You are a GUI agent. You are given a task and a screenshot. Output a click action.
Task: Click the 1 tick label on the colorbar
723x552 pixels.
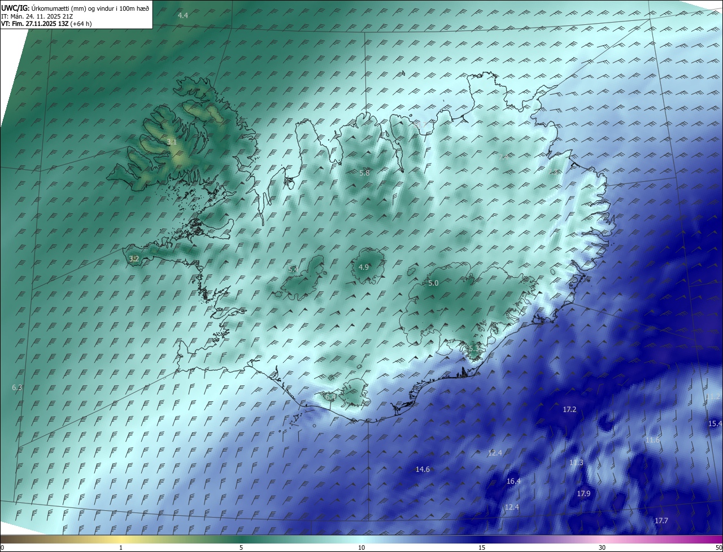click(121, 547)
